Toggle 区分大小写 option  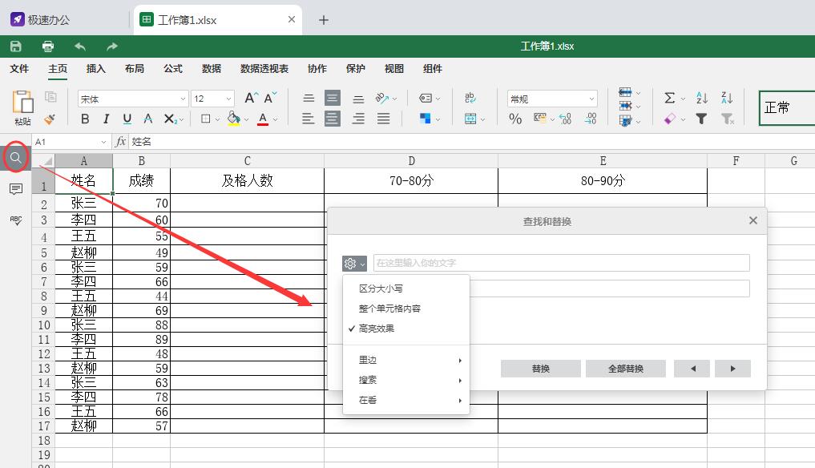381,288
